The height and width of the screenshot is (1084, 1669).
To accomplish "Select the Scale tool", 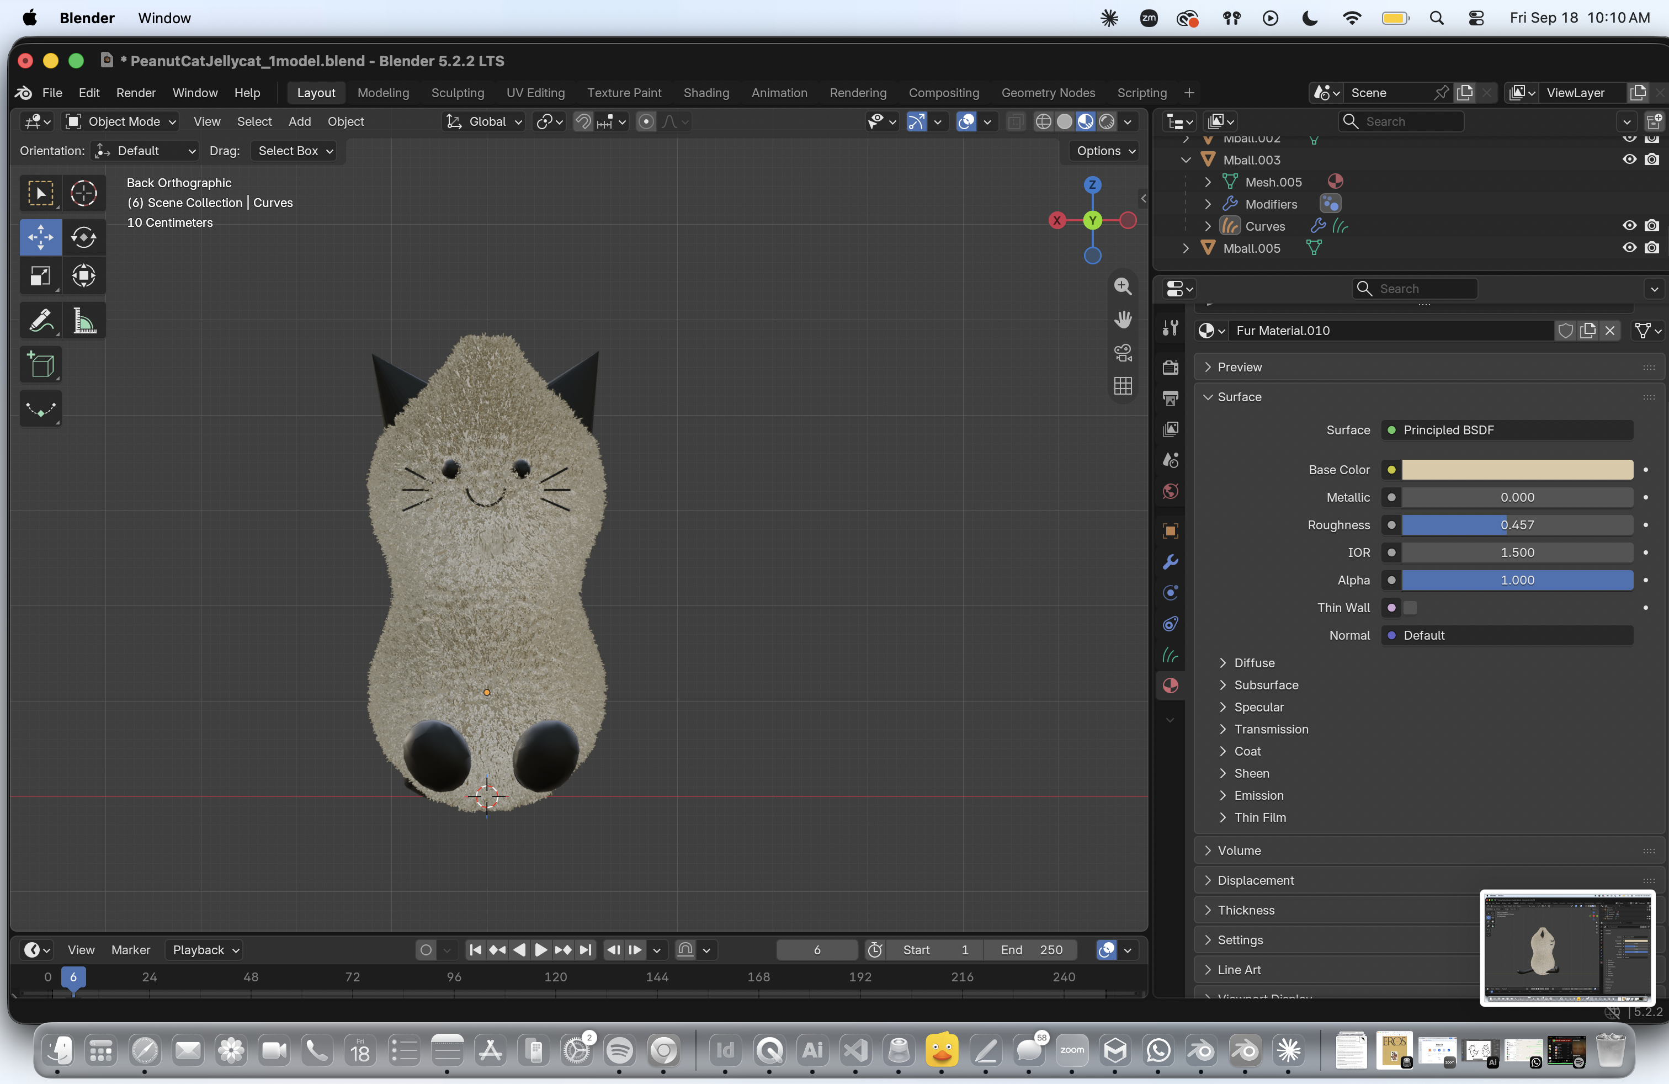I will pyautogui.click(x=41, y=277).
